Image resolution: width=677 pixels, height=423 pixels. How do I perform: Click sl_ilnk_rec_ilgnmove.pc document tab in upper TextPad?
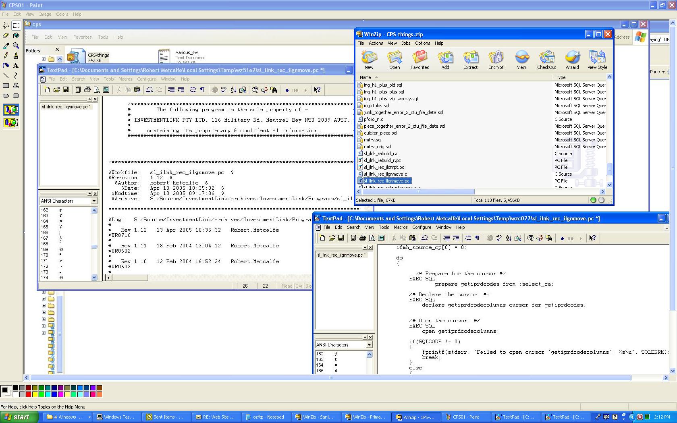point(67,107)
